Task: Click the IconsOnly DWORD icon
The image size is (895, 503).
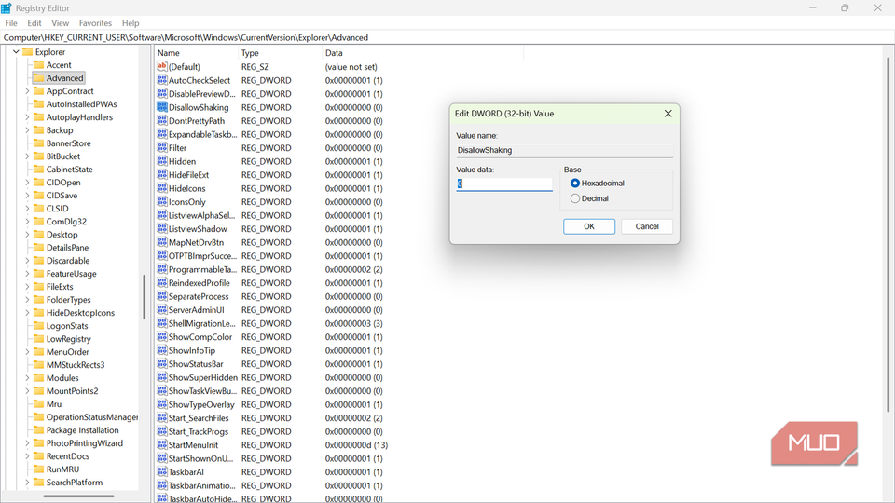Action: 162,202
